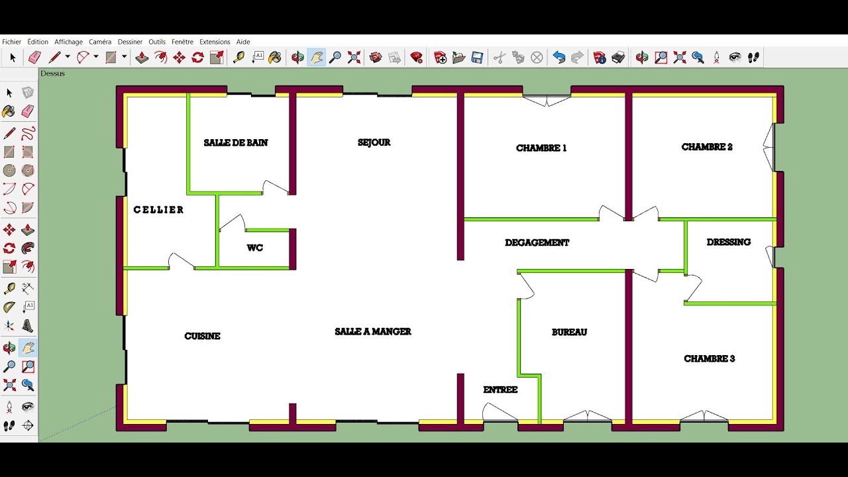
Task: Select the Eraser tool in top toolbar
Action: pos(35,58)
